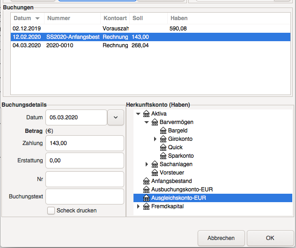Click the Quick account bank icon
This screenshot has height=248, width=296.
pos(163,147)
